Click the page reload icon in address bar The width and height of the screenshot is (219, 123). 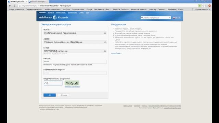click(x=20, y=6)
